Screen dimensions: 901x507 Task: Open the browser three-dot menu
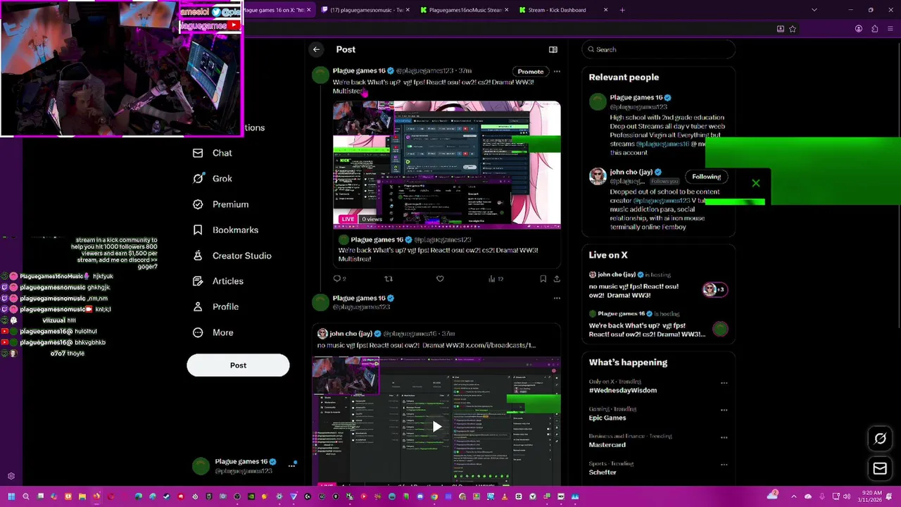click(891, 29)
